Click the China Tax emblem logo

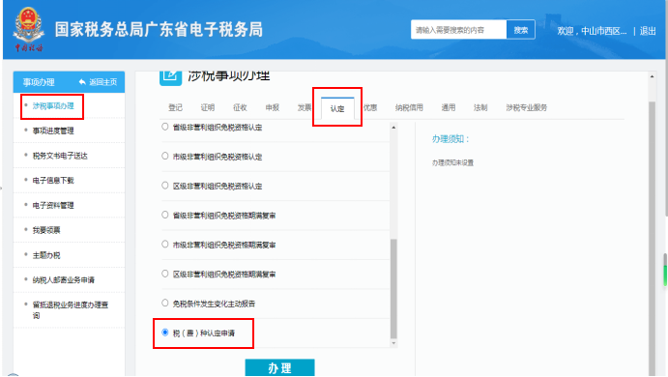[28, 28]
